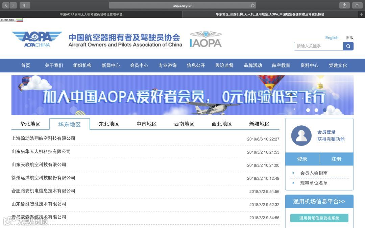Screen dimensions: 365x228
Task: Open the 首页 menu item
Action: [26, 66]
